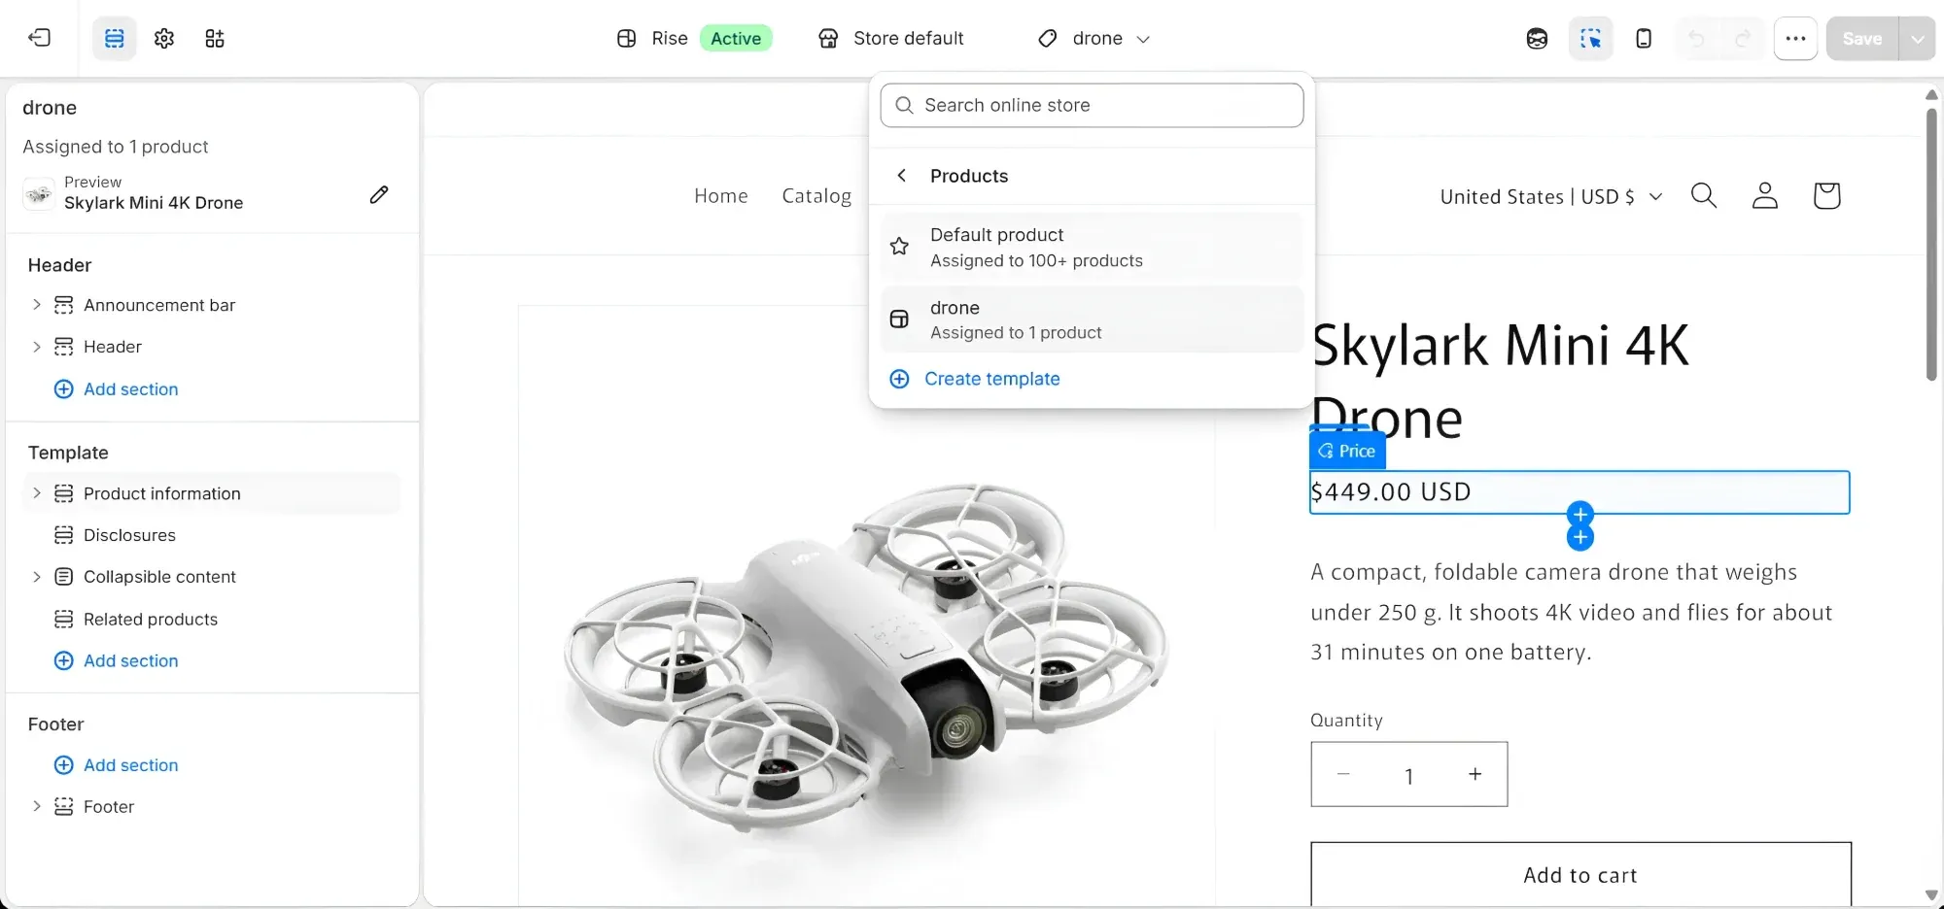1944x909 pixels.
Task: Open the assistant avatar icon in toolbar
Action: pos(1537,39)
